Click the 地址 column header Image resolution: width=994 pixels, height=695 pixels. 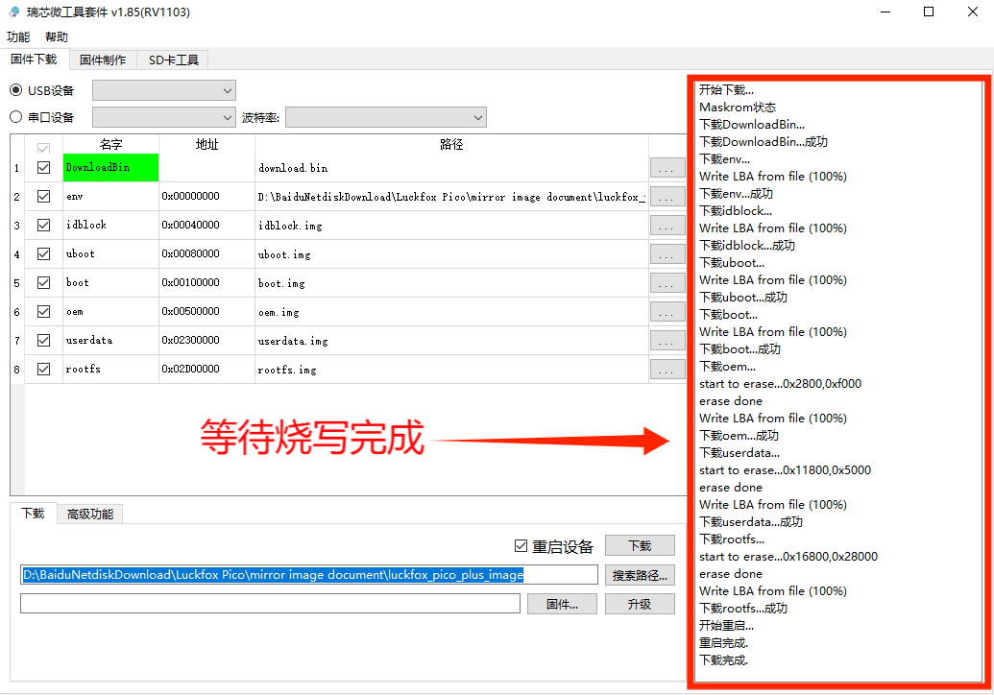(206, 144)
